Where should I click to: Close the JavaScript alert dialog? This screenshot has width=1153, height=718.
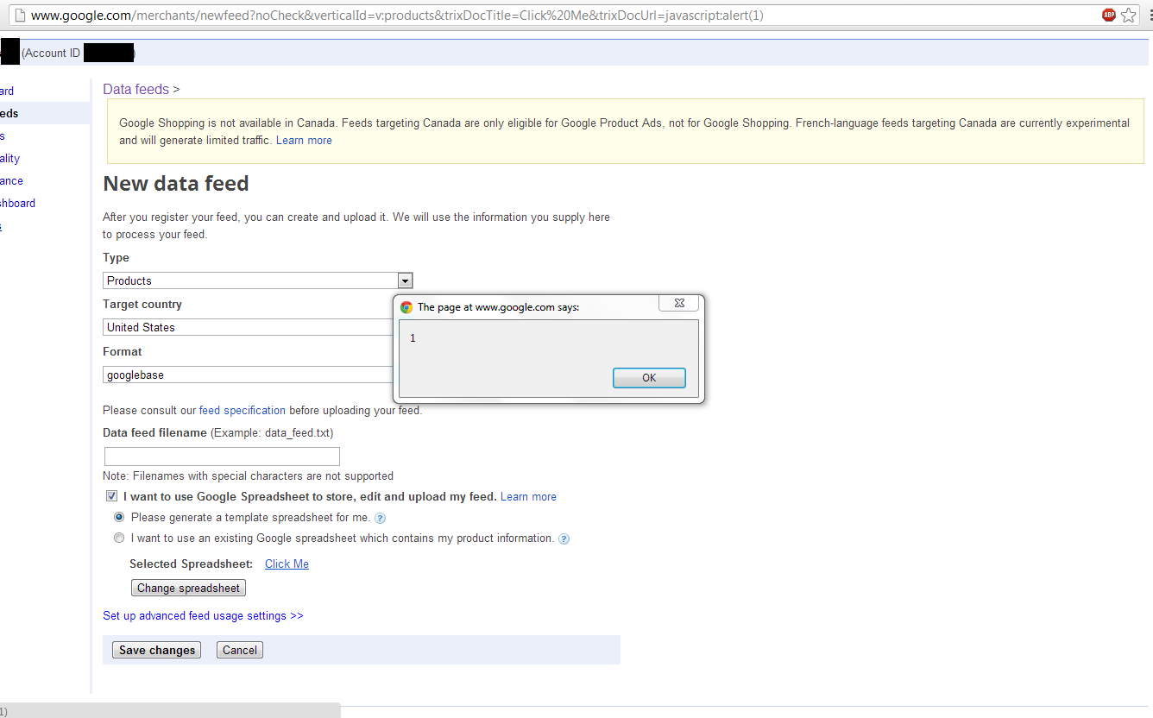(x=679, y=303)
